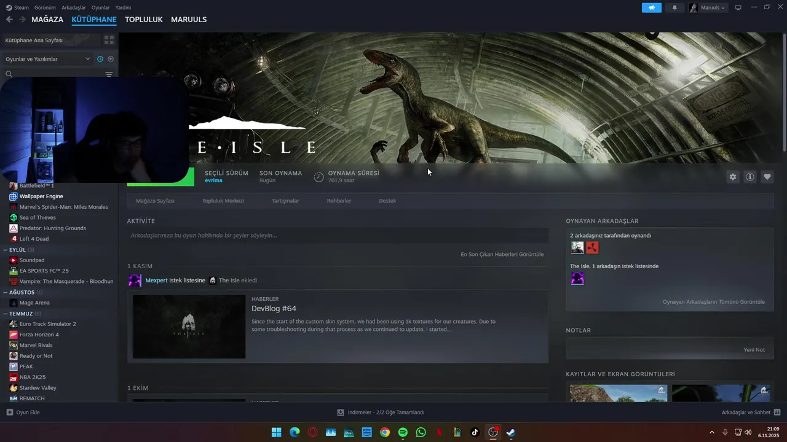
Task: Open the Maruuls account dropdown
Action: [708, 7]
